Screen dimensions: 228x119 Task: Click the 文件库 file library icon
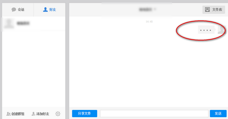[207, 10]
